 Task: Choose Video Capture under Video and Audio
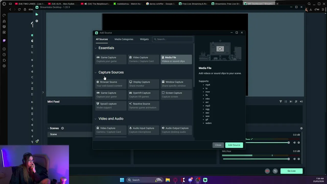point(111,130)
